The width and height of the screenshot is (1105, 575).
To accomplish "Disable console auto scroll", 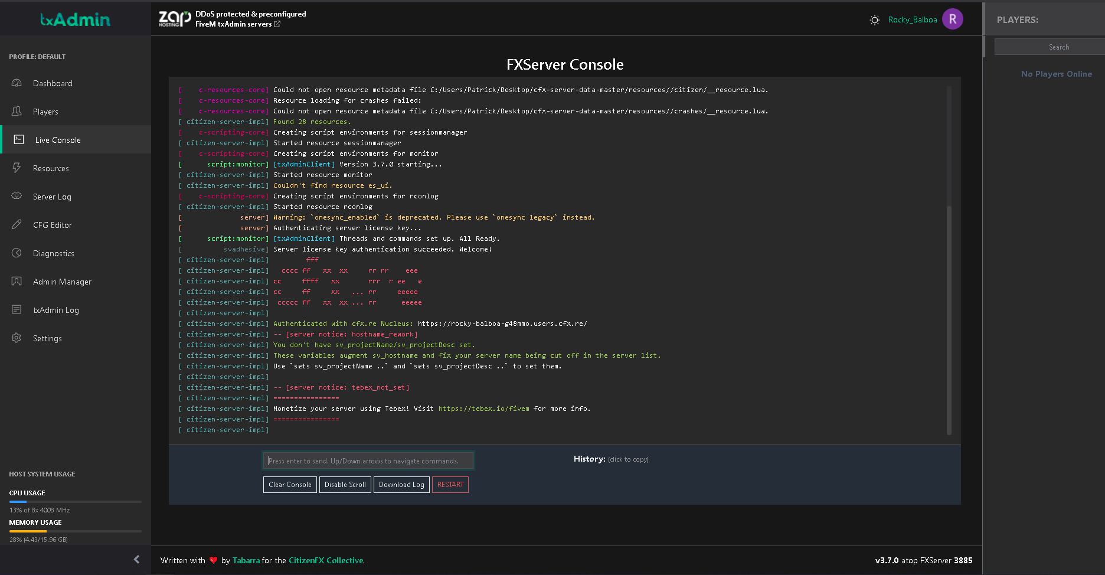I will [345, 485].
